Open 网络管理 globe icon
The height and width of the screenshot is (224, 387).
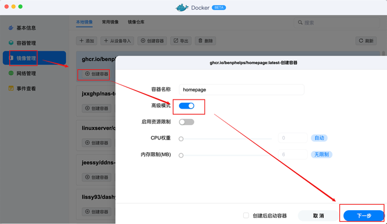[x=11, y=73]
